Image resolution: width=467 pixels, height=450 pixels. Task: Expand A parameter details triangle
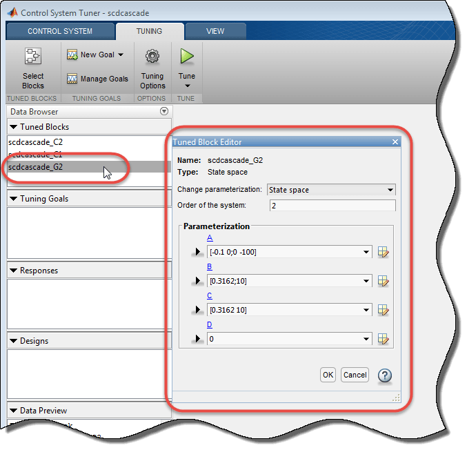coord(197,252)
